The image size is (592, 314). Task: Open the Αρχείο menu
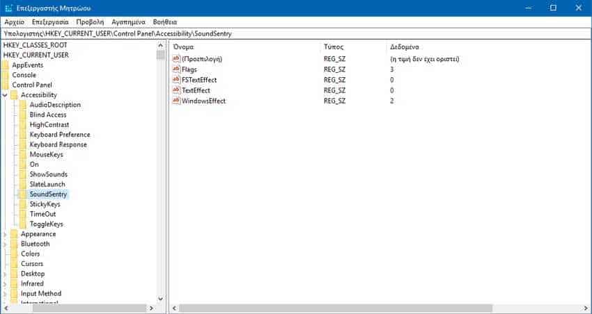point(14,22)
